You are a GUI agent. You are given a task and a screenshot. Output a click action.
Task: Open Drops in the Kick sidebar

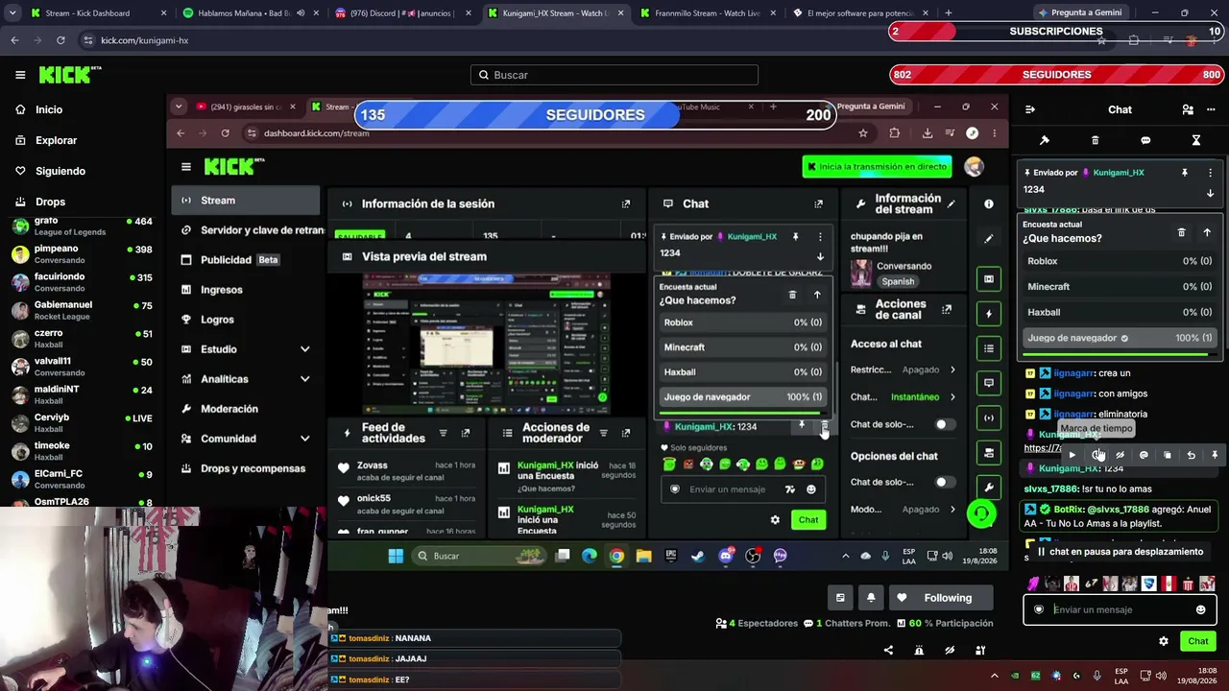point(50,202)
